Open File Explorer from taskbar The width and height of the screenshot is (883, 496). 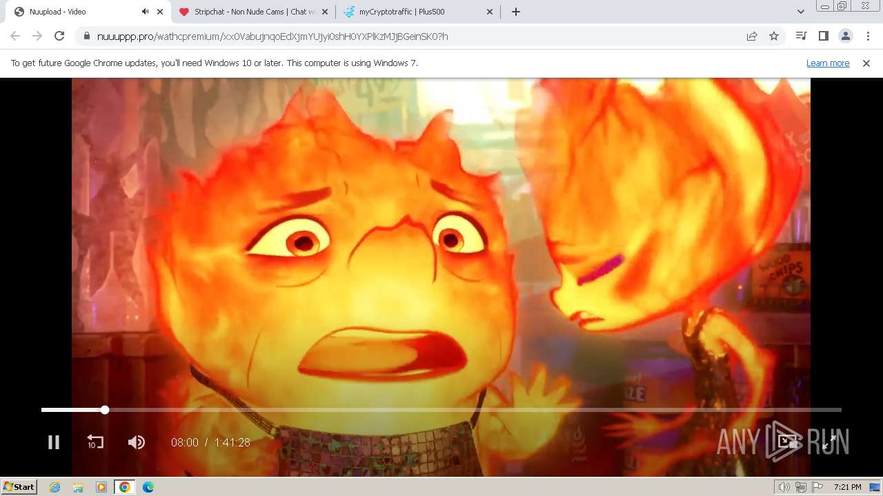click(x=78, y=487)
